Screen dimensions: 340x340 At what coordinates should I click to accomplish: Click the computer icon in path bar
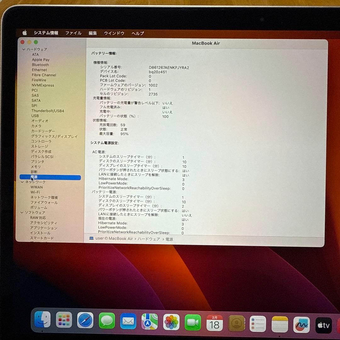(x=91, y=238)
